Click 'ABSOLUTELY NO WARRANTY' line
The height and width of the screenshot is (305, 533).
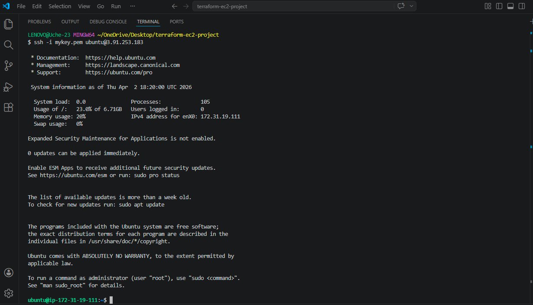[131, 256]
